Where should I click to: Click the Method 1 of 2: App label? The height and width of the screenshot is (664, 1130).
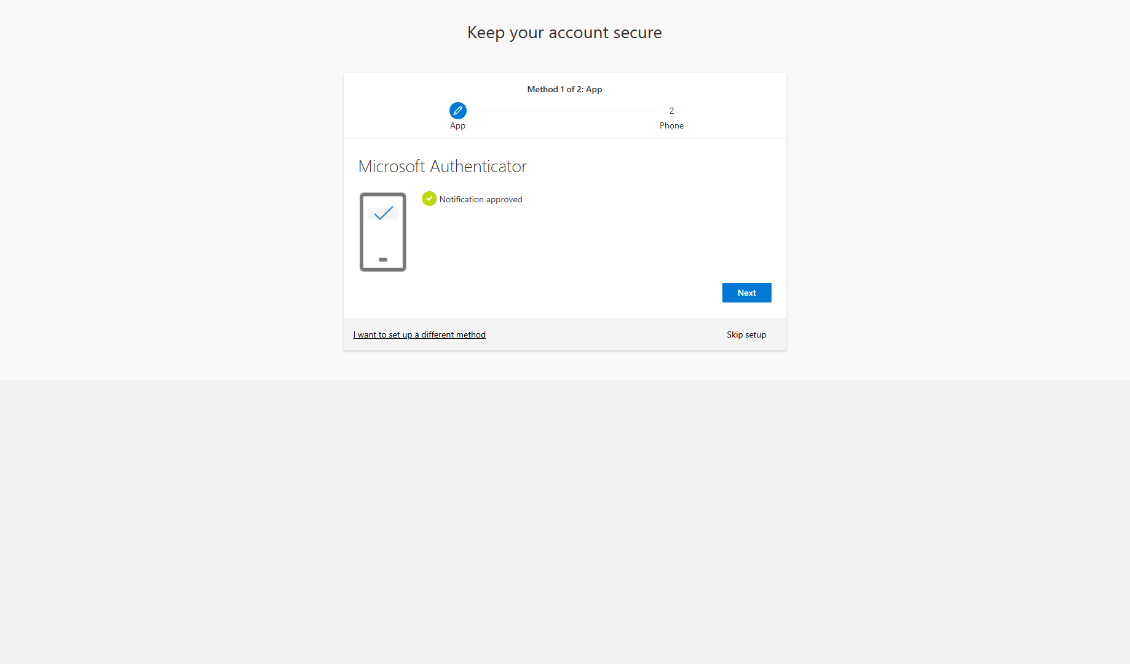[564, 89]
